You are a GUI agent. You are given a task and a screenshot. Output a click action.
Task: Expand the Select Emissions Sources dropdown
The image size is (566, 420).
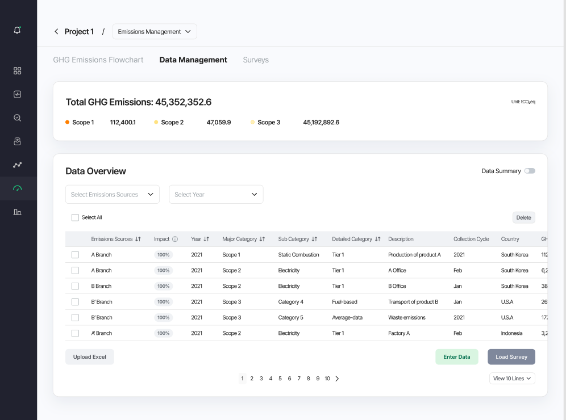coord(113,194)
